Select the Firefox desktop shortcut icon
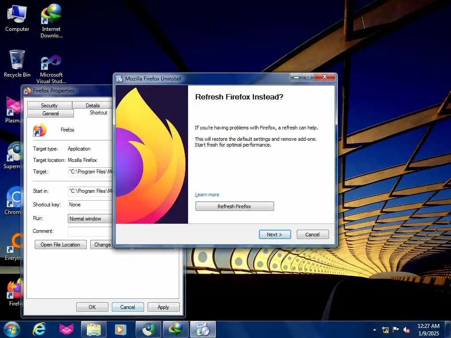The height and width of the screenshot is (338, 451). [14, 292]
